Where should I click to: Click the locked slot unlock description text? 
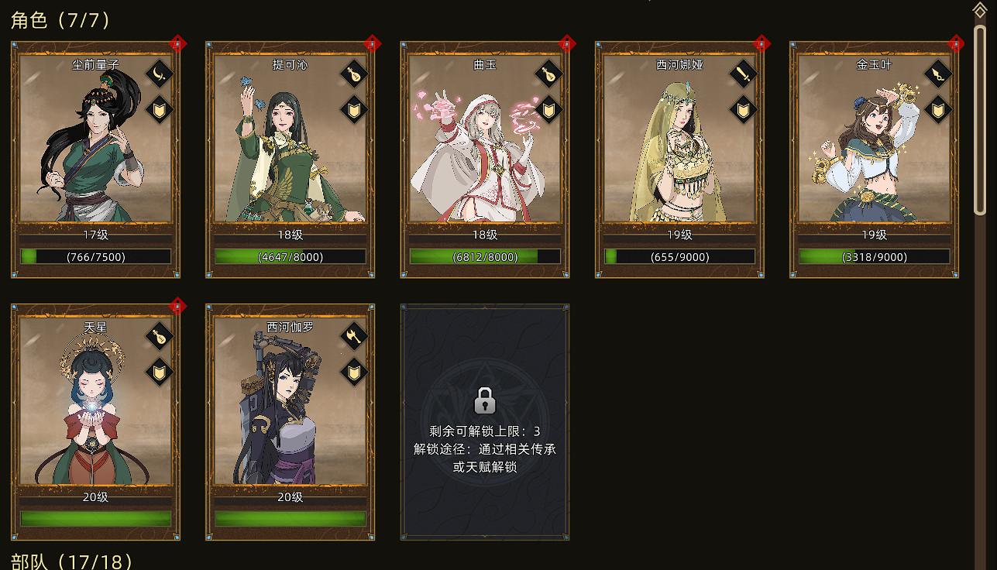pos(485,449)
